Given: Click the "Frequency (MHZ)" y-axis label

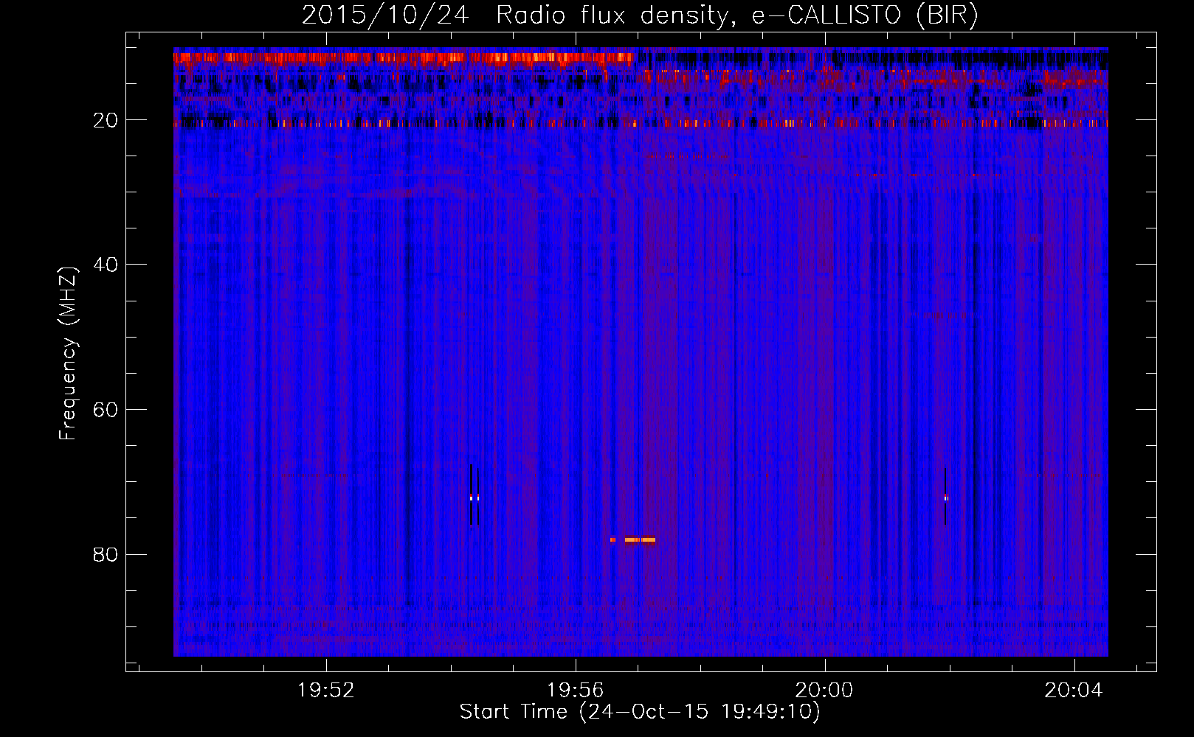Looking at the screenshot, I should click(x=67, y=354).
